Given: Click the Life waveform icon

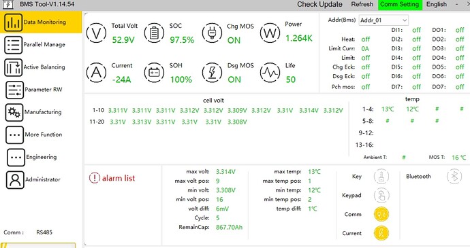Looking at the screenshot, I should [270, 73].
